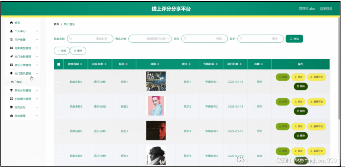Viewport: 345px width, 167px height.
Task: Click the vertical page scrollbar
Action: coord(339,68)
